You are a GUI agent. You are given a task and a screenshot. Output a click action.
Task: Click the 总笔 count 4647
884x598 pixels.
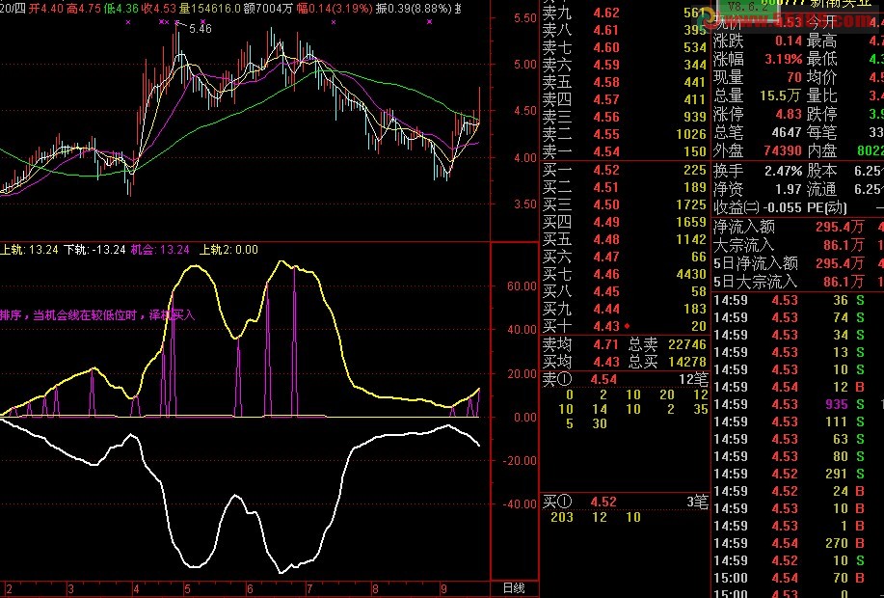click(x=786, y=132)
